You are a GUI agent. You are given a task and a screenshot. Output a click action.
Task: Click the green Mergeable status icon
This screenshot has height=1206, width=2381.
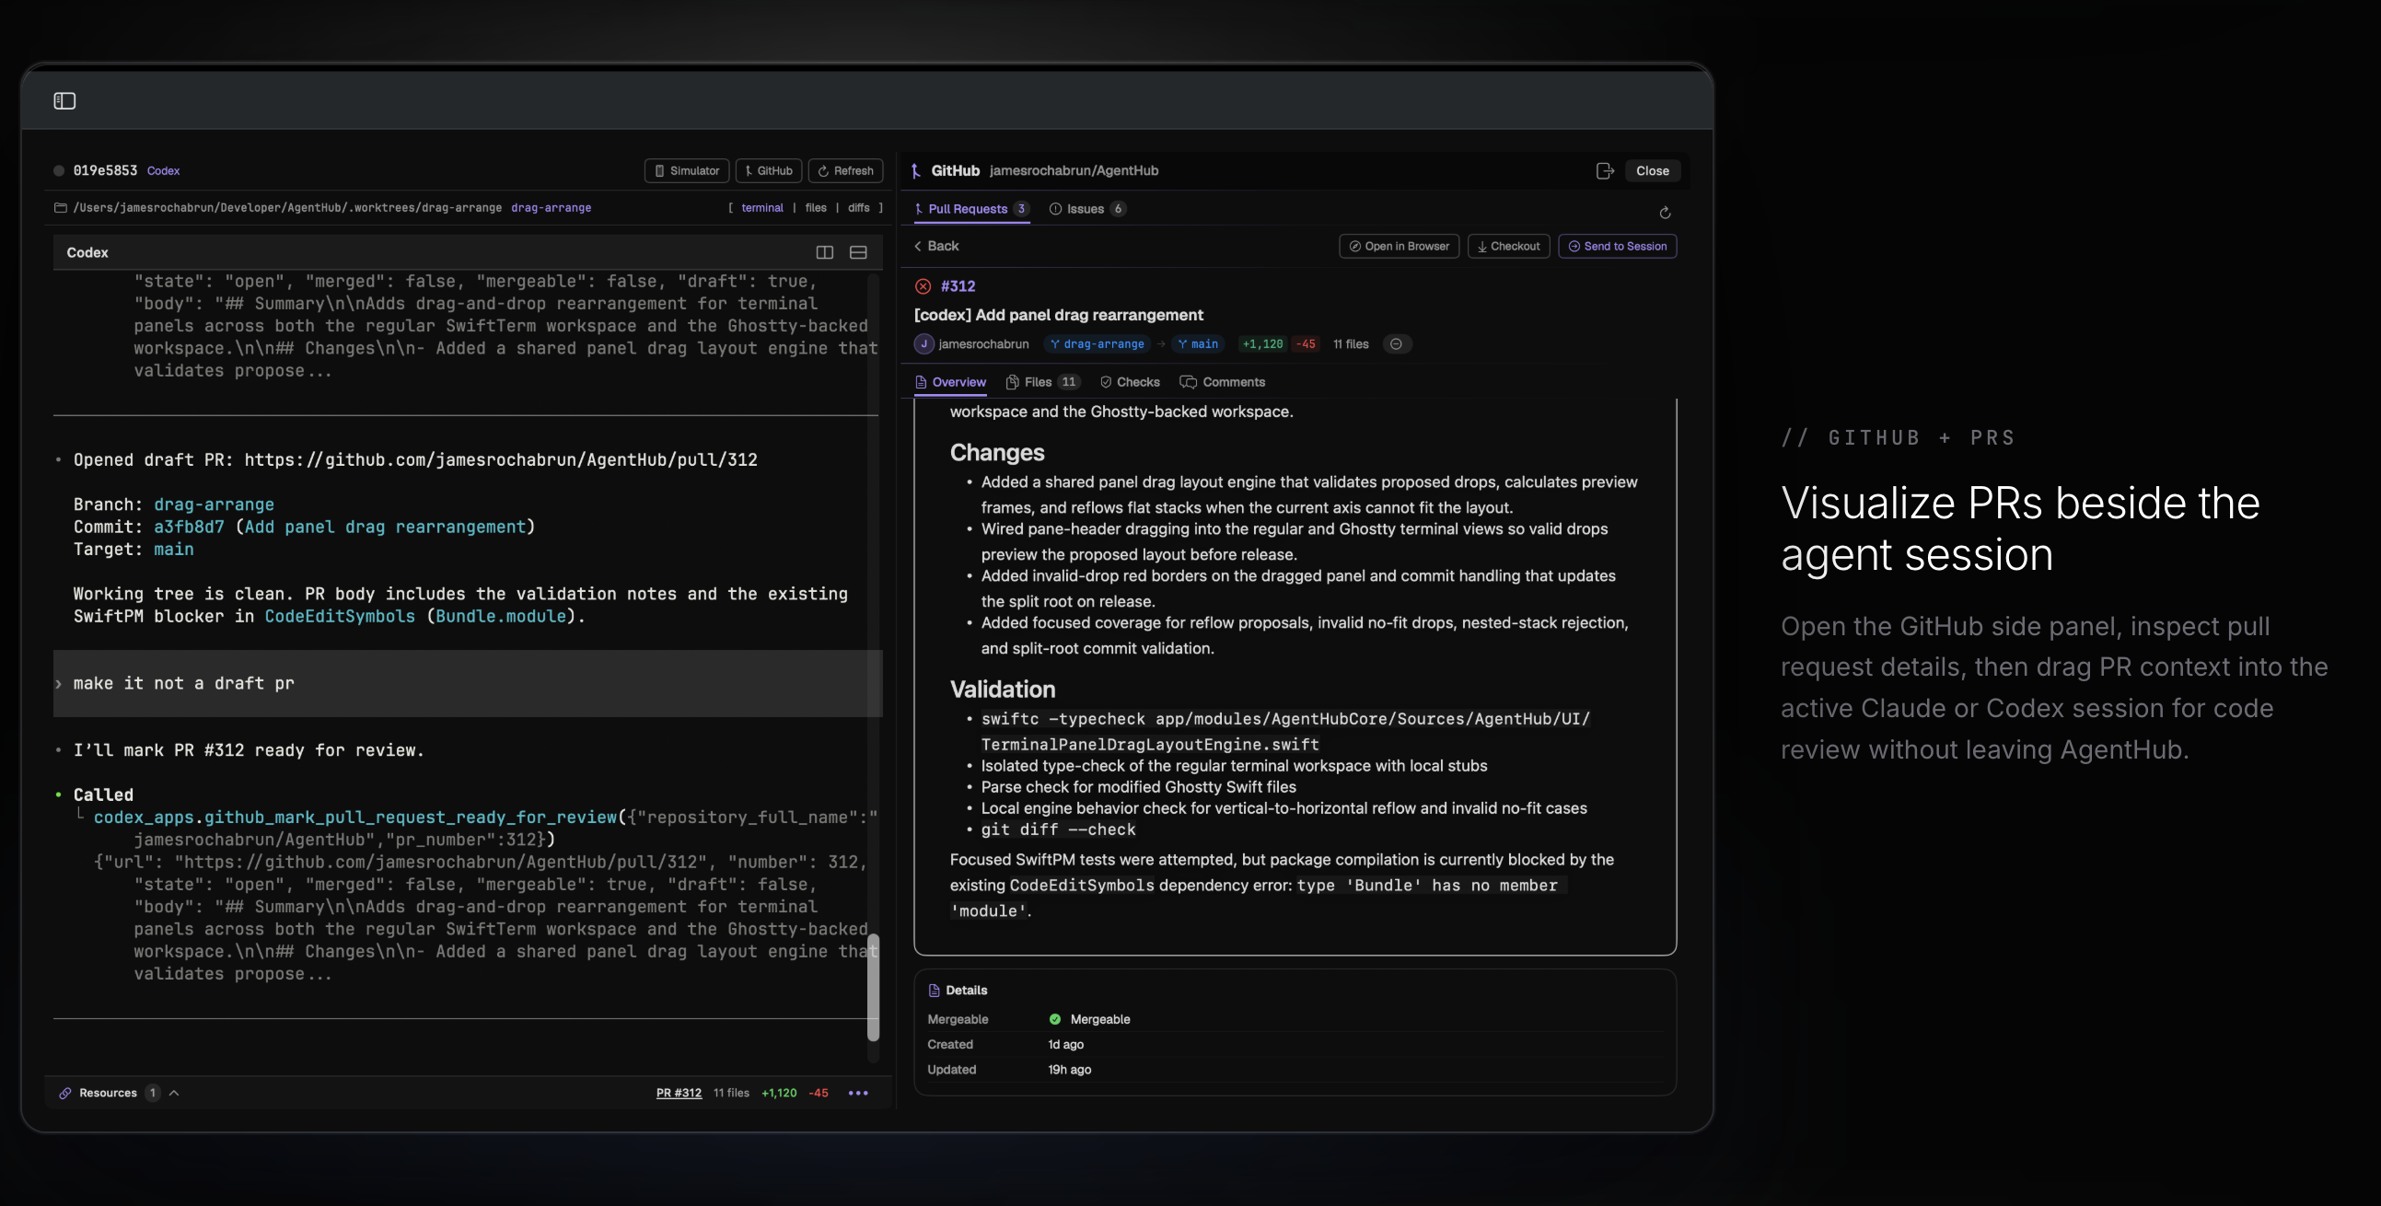pyautogui.click(x=1054, y=1019)
